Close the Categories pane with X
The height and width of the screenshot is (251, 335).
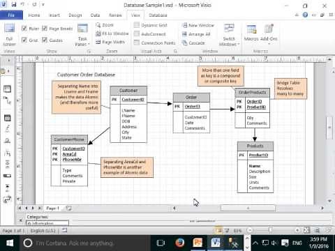tap(20, 220)
